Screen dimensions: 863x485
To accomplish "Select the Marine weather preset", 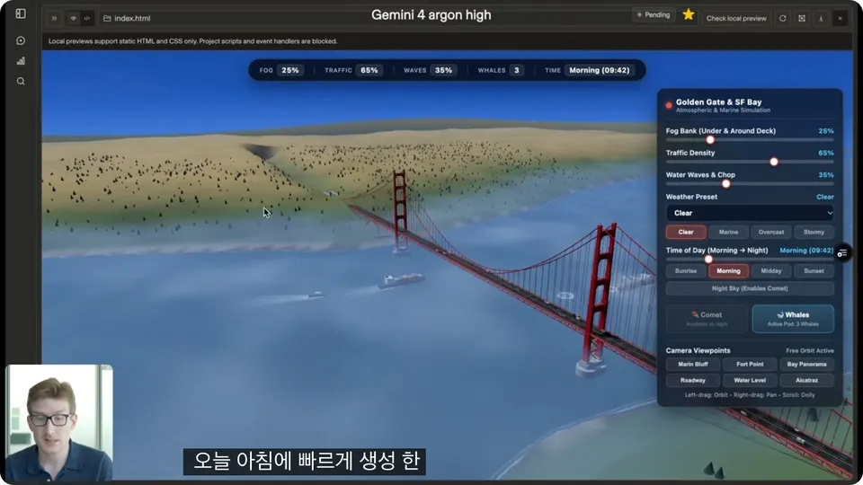I will [x=728, y=232].
